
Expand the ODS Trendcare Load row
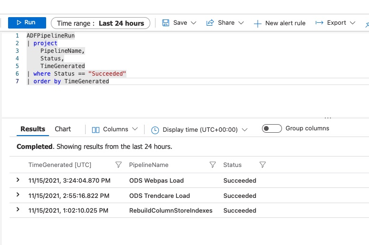tap(18, 195)
